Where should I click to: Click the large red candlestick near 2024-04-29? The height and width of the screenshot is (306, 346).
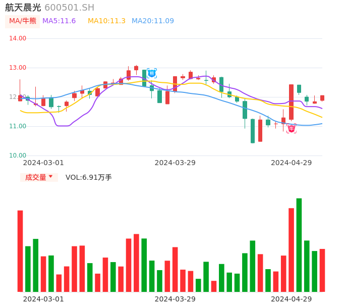tap(291, 102)
